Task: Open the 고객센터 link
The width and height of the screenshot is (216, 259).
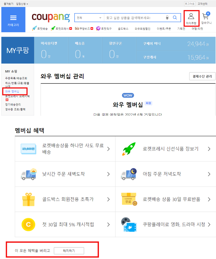Action: pyautogui.click(x=203, y=4)
